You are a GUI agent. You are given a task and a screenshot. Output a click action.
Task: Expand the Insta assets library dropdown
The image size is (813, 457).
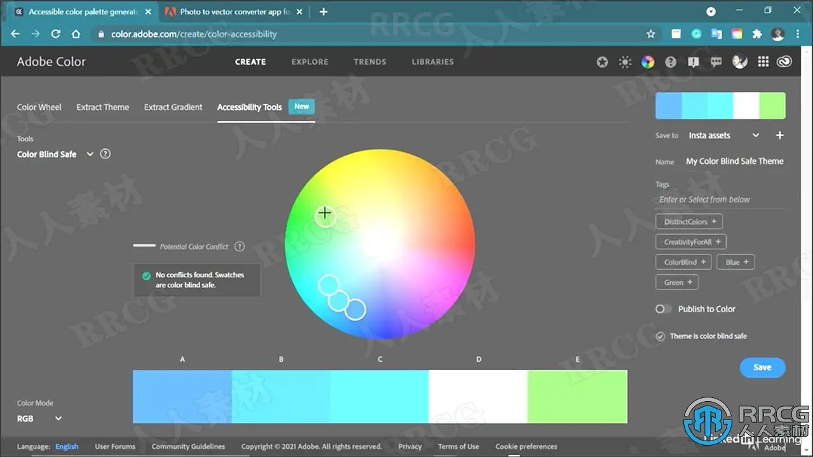755,135
